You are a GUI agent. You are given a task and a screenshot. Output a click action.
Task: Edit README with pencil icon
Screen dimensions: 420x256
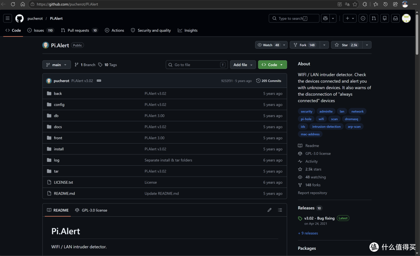(269, 210)
